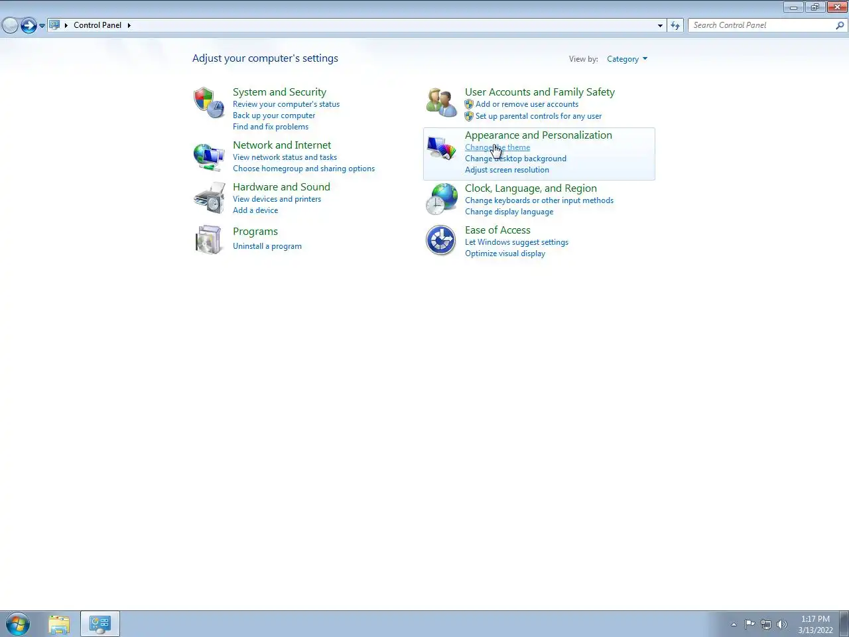This screenshot has height=637, width=849.
Task: Click Choose homegroup and sharing options
Action: click(x=304, y=169)
